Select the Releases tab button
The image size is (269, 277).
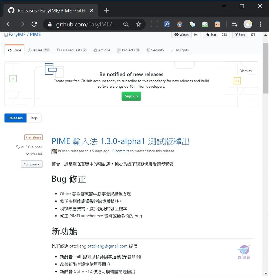click(x=15, y=118)
